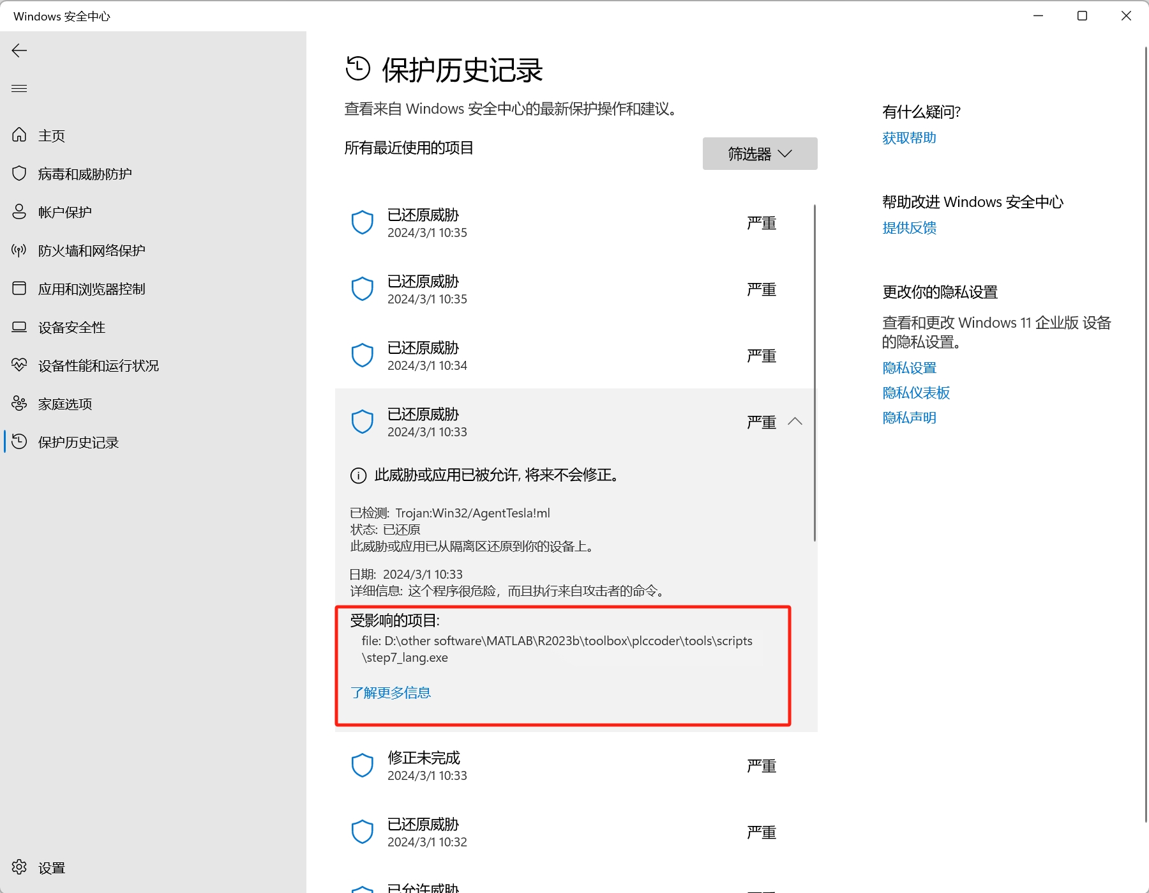Select 设备安全性 in sidebar

pos(71,327)
